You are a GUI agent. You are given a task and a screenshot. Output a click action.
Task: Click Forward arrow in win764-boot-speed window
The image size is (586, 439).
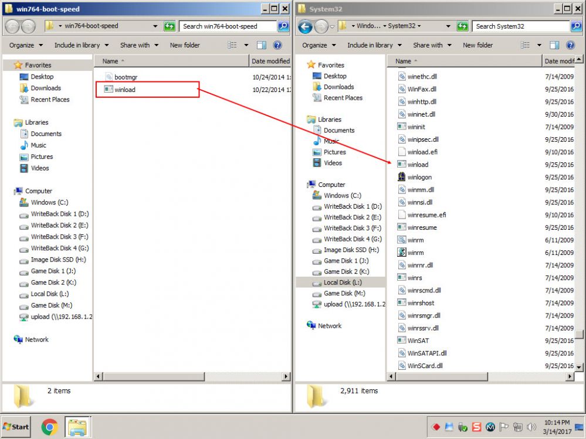[x=28, y=26]
